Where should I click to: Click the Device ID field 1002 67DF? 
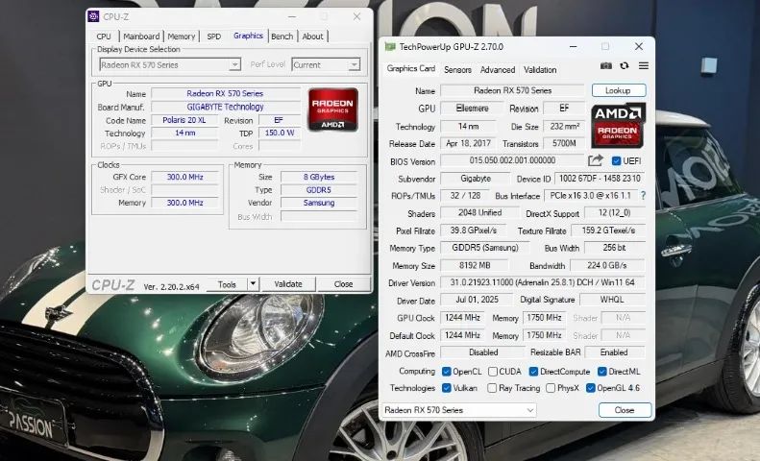tap(600, 179)
